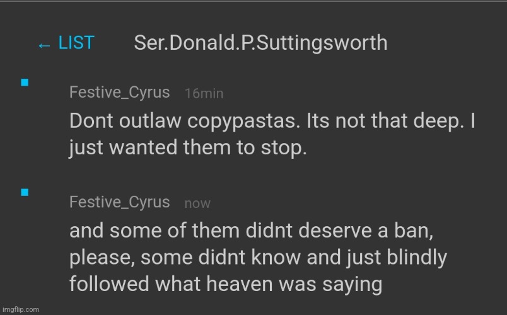This screenshot has height=315, width=507.
Task: Click the 'followed what heaven was saying' line
Action: [x=226, y=284]
